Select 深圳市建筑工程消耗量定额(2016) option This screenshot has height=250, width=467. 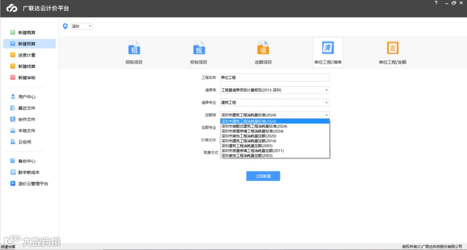point(275,141)
